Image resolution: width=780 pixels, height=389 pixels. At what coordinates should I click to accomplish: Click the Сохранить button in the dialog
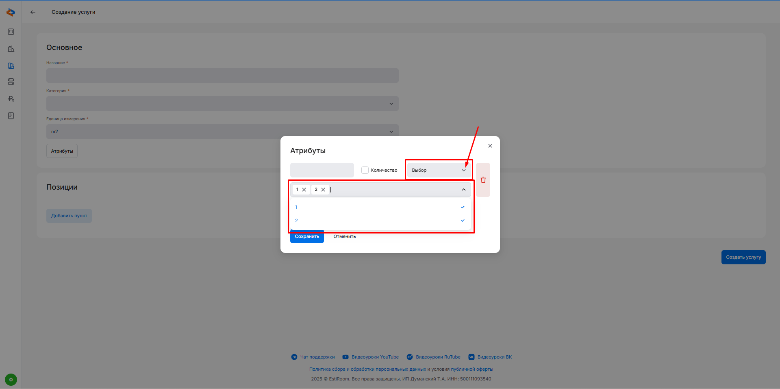(x=307, y=237)
